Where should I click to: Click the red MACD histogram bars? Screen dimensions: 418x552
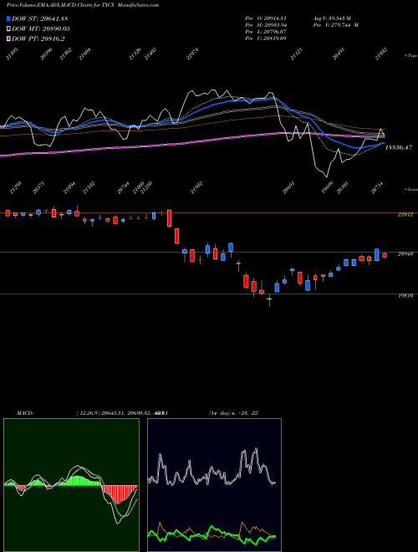119,493
